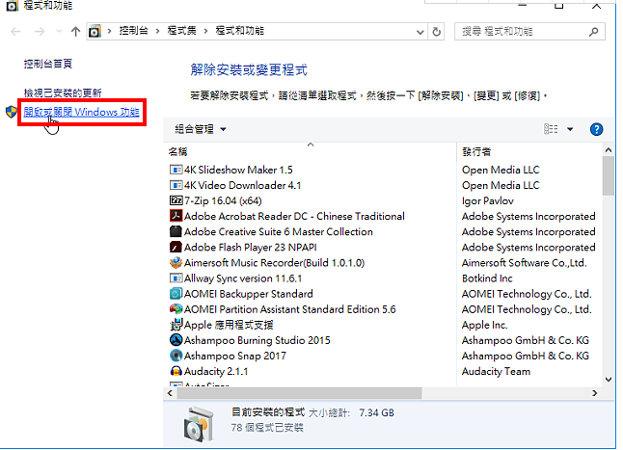Screen dimensions: 623x450
Task: Click the installed programs disc icon
Action: click(199, 424)
